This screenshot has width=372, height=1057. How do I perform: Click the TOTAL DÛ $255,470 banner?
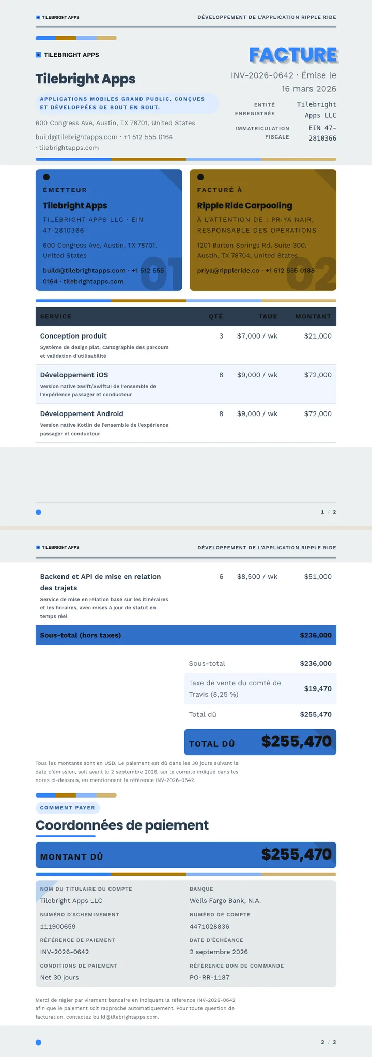pos(260,742)
